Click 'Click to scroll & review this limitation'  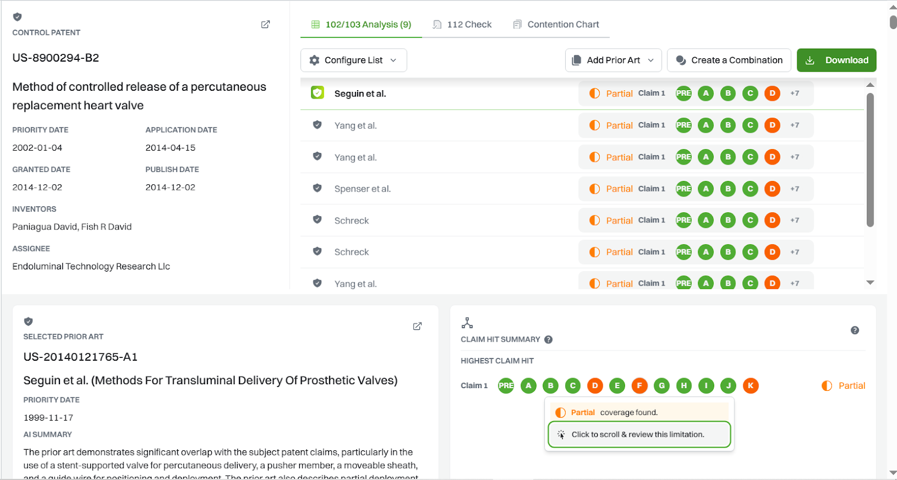[x=639, y=435]
